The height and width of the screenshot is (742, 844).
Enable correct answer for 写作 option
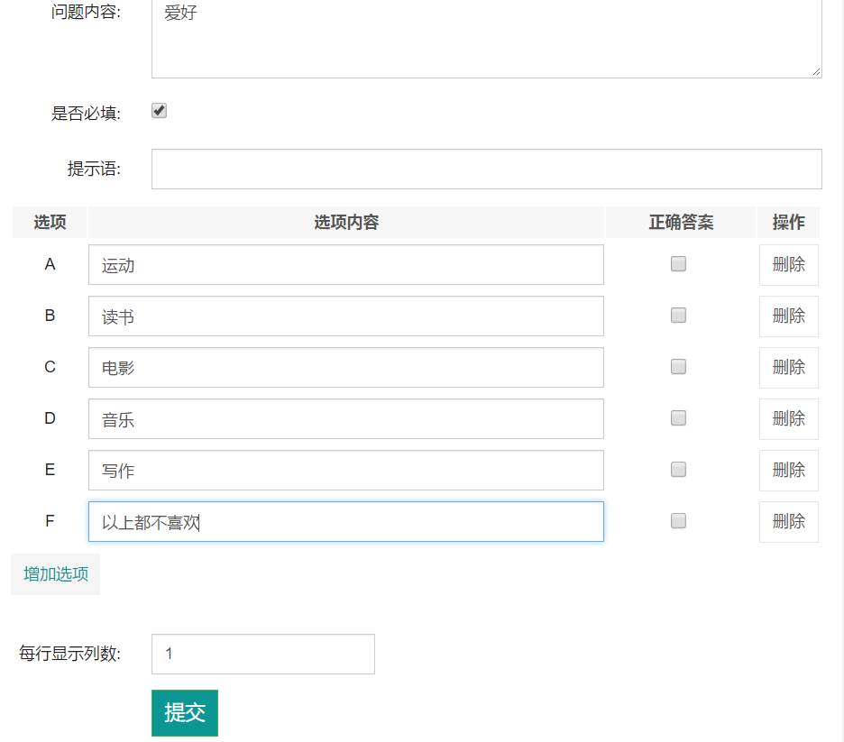[x=678, y=470]
